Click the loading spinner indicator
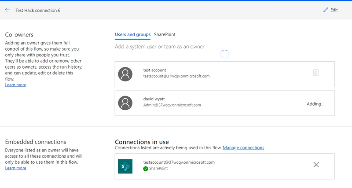This screenshot has width=352, height=188. tap(224, 54)
